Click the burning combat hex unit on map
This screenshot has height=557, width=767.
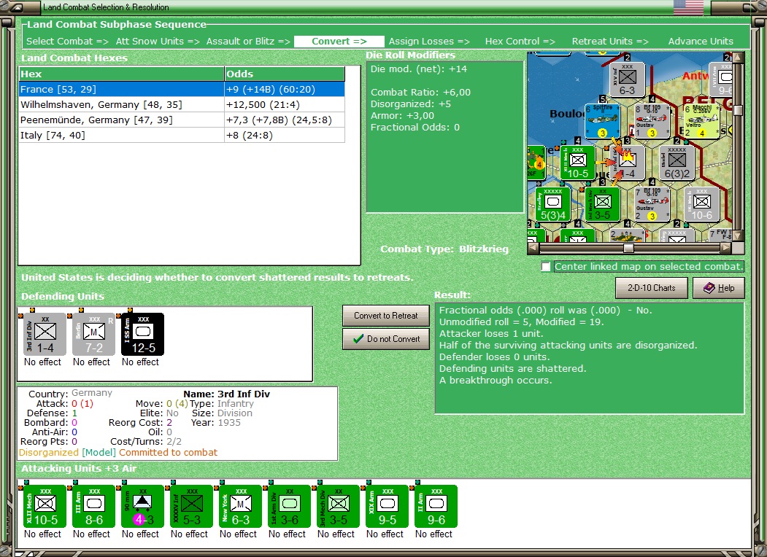pos(627,163)
